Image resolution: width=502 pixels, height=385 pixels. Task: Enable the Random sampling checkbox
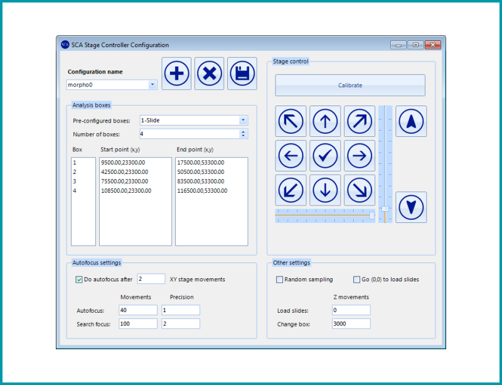click(280, 279)
